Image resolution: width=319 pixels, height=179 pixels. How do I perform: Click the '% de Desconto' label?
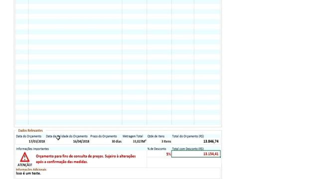point(157,149)
